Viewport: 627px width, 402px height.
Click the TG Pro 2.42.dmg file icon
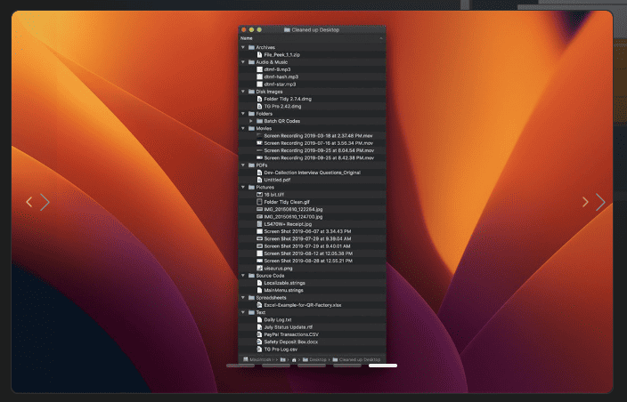click(259, 106)
